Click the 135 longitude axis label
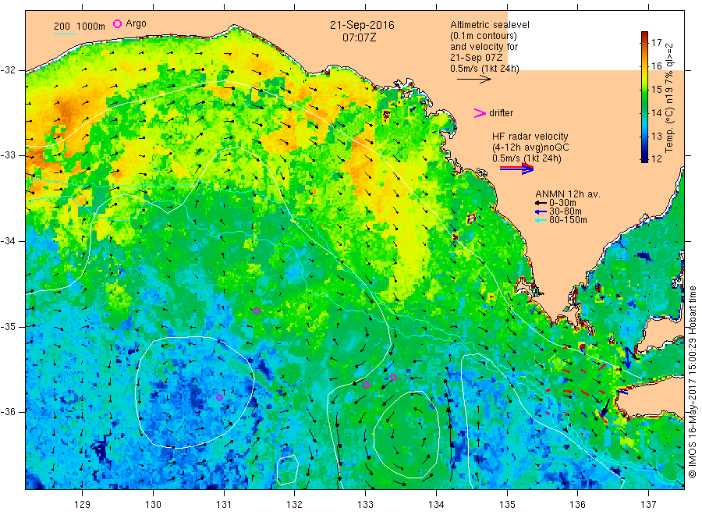The image size is (702, 515). click(507, 505)
